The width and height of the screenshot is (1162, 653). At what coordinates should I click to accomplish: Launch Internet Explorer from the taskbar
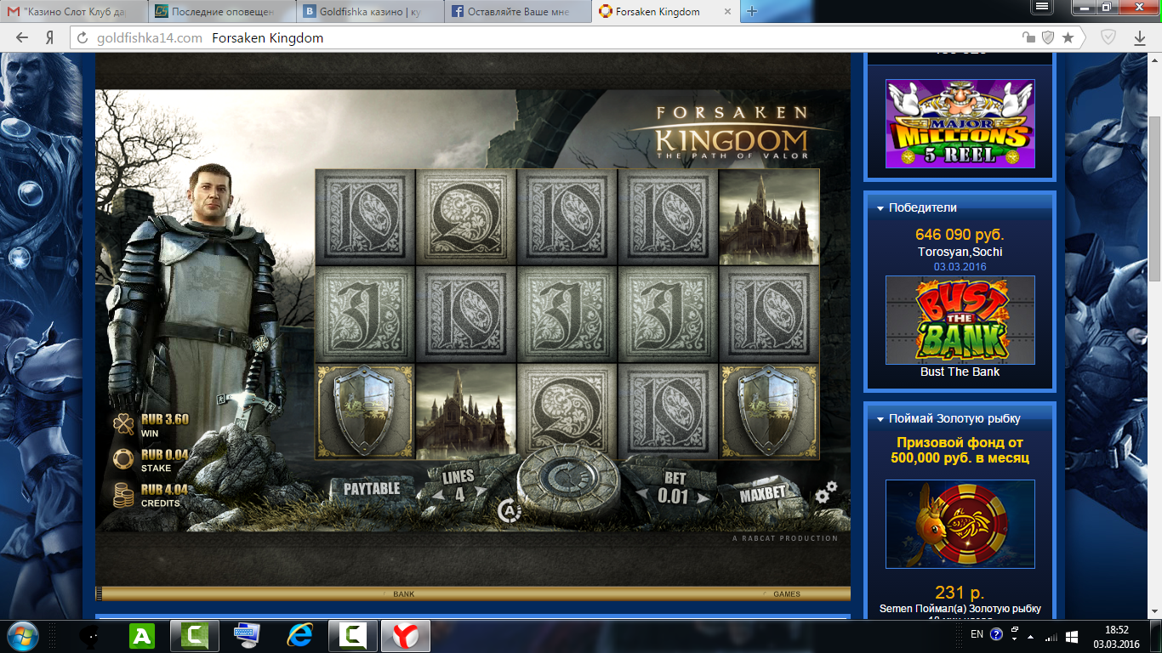coord(300,636)
